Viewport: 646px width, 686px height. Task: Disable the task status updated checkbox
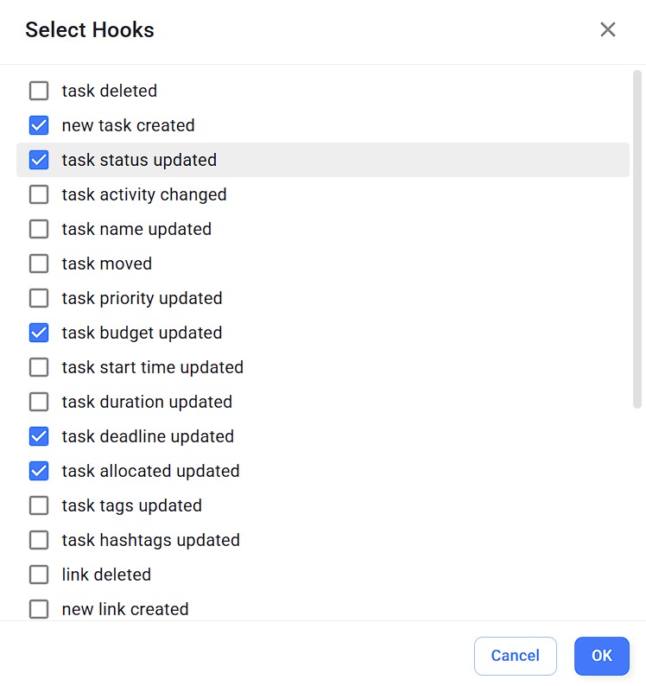[39, 160]
